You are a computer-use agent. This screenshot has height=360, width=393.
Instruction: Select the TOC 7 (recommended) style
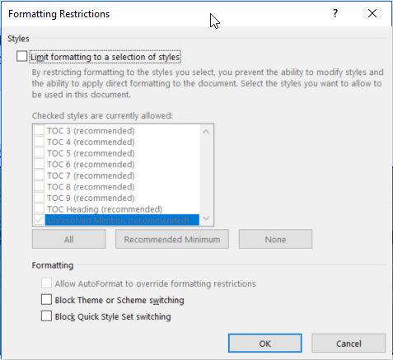coord(91,175)
